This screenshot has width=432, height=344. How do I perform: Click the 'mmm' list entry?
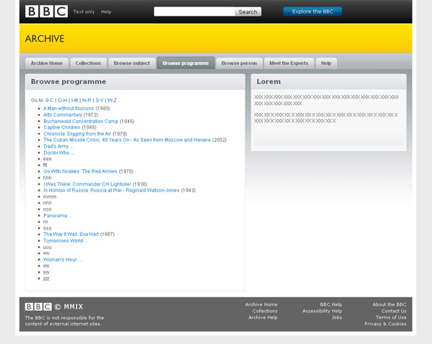click(x=50, y=196)
